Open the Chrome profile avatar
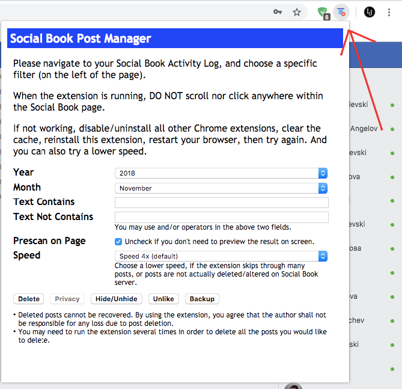This screenshot has height=389, width=402. point(370,12)
